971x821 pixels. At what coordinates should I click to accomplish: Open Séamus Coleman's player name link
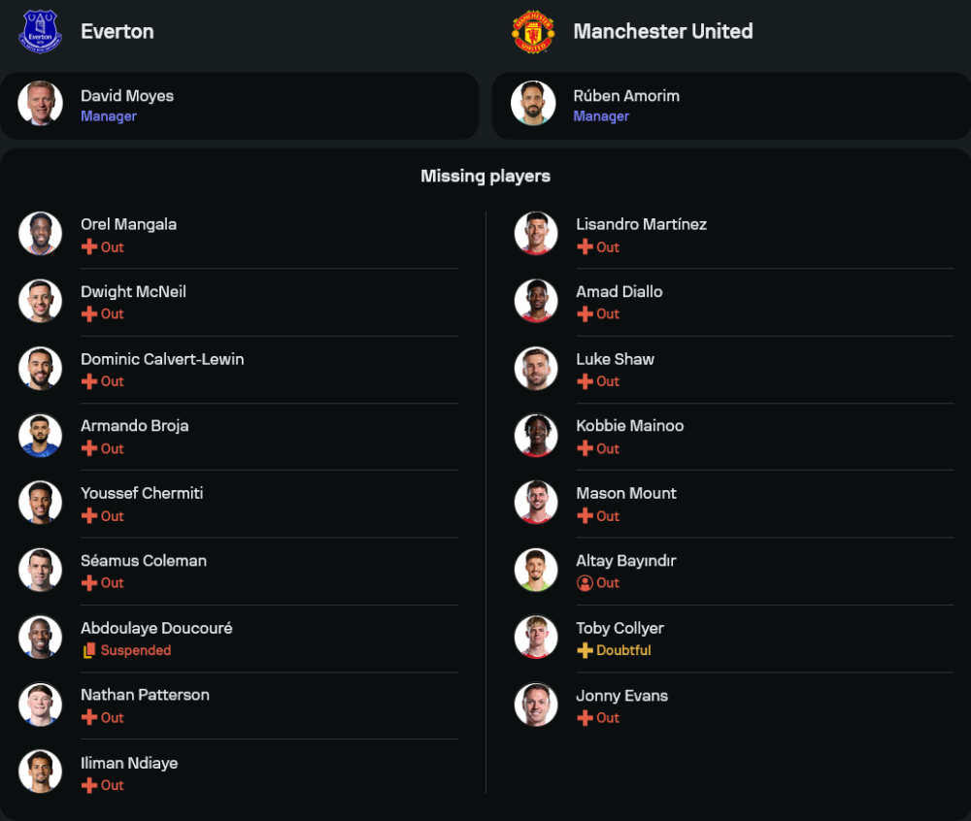click(x=144, y=561)
